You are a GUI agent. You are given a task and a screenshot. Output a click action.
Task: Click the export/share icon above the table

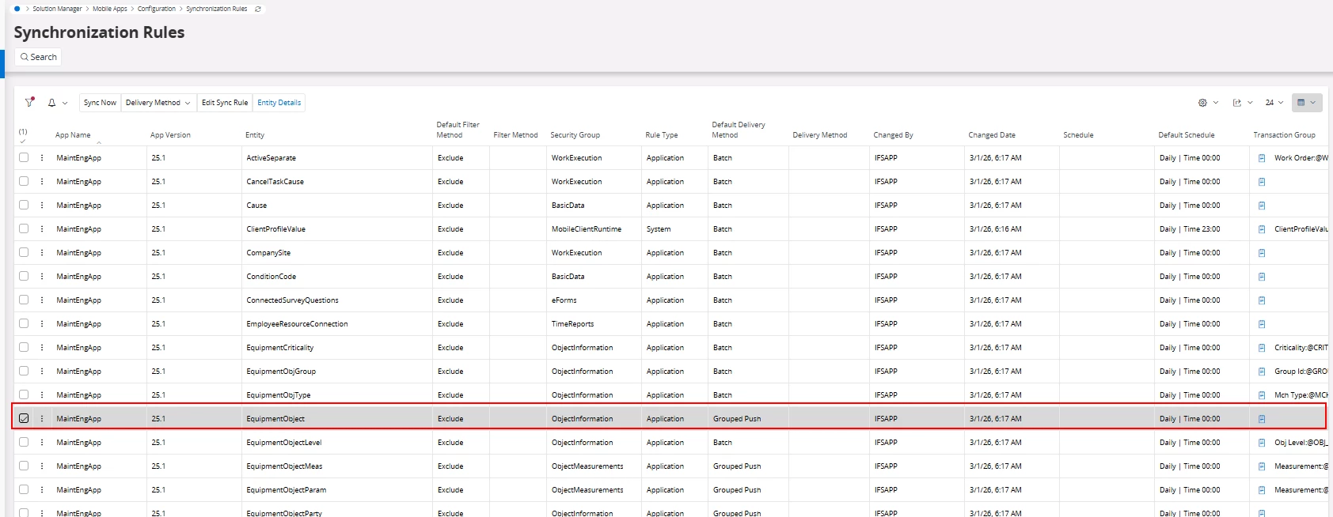tap(1237, 103)
